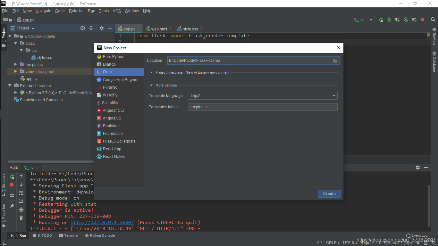Screen dimensions: 438x246
Task: Open Template language Jinja2 dropdown
Action: [263, 95]
